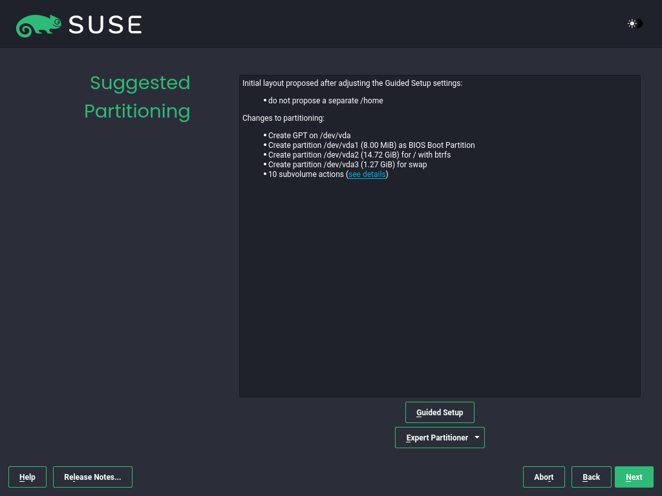The image size is (662, 496).
Task: Abort the installation
Action: tap(544, 477)
